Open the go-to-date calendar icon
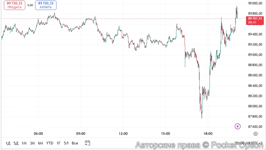The width and height of the screenshot is (266, 150). point(87,143)
